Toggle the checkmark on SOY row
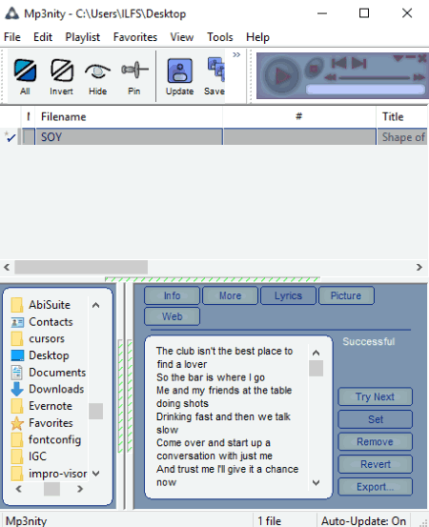This screenshot has width=429, height=527. [10, 137]
